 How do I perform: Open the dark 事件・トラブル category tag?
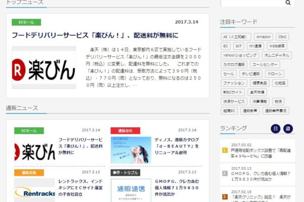(125, 173)
